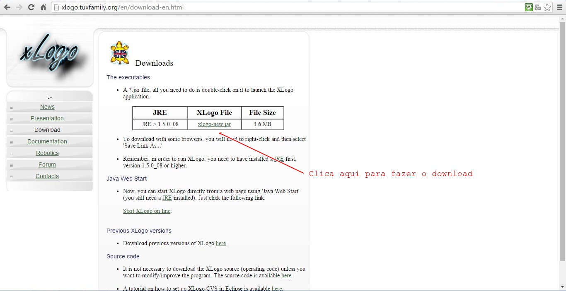Image resolution: width=566 pixels, height=291 pixels.
Task: Click the scrollbar down arrow
Action: click(563, 286)
